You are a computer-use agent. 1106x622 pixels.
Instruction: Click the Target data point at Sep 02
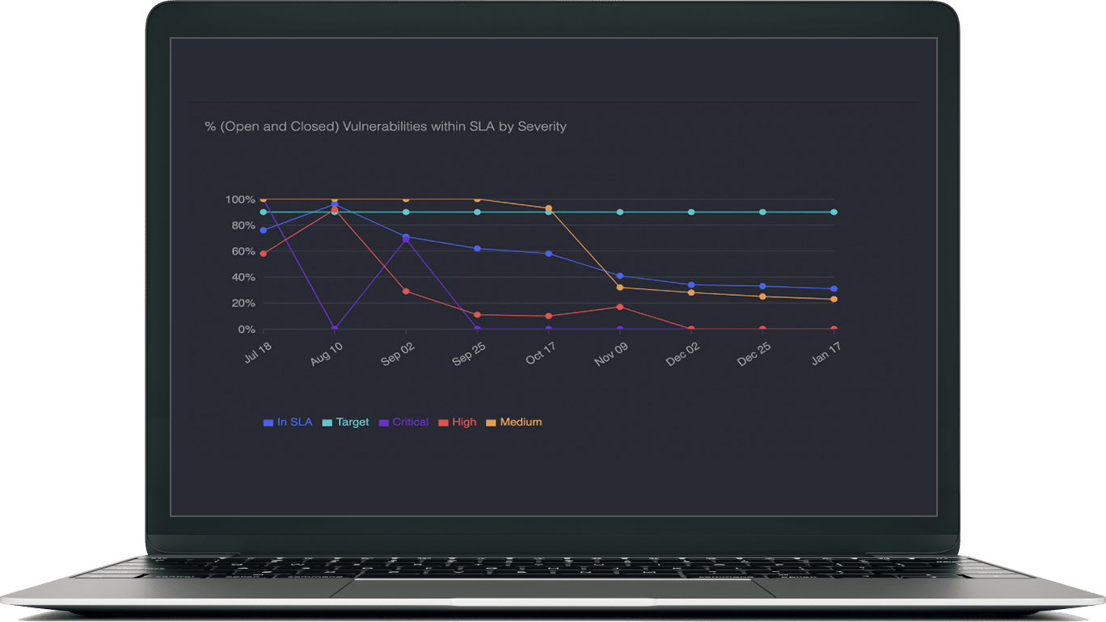[x=406, y=212]
